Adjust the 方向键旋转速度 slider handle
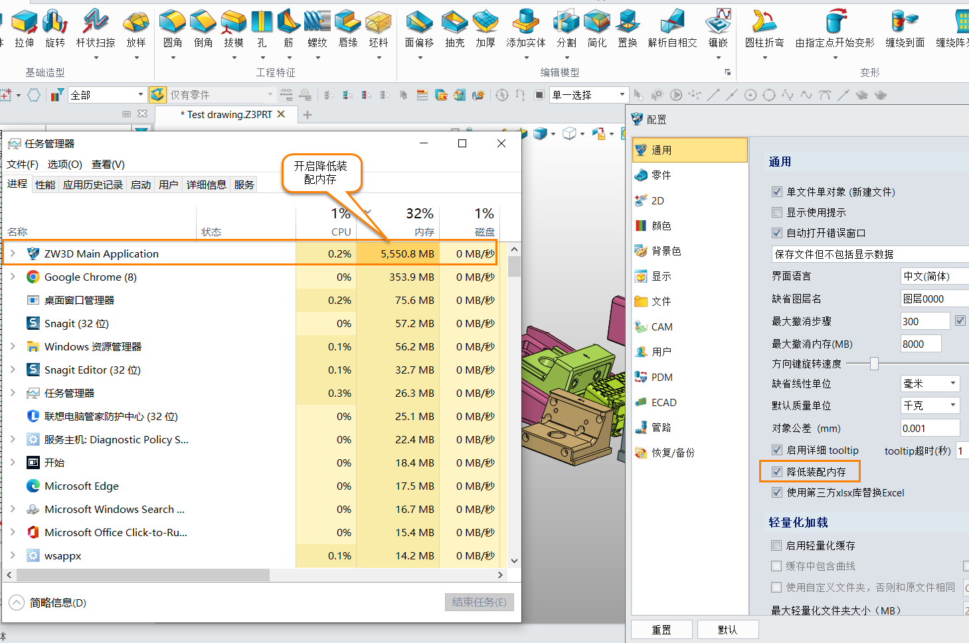Image resolution: width=969 pixels, height=643 pixels. point(874,364)
